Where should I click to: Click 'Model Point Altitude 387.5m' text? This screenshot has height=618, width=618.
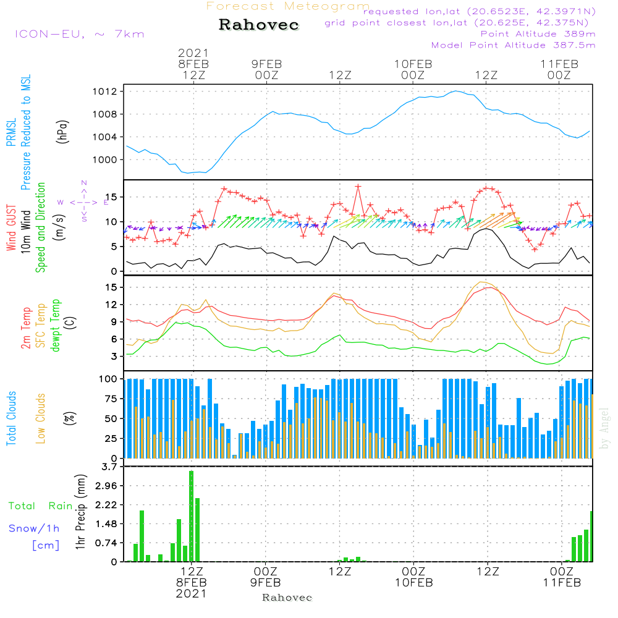[x=513, y=45]
